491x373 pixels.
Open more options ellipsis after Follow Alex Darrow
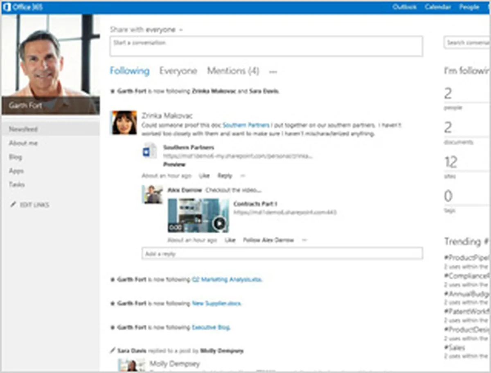pyautogui.click(x=304, y=240)
